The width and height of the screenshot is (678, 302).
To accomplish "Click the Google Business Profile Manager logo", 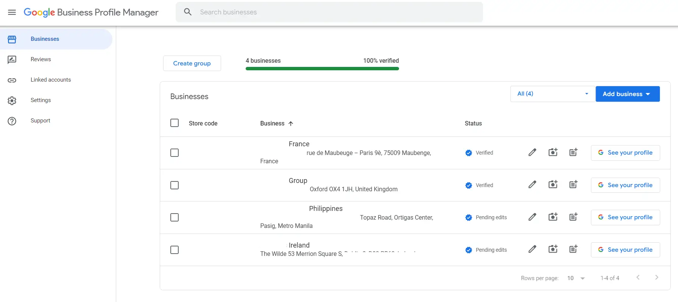I will coord(91,12).
